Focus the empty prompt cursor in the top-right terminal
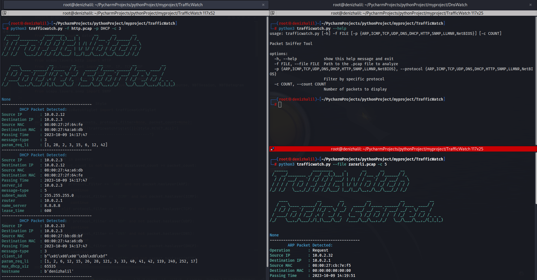The height and width of the screenshot is (280, 537). 280,105
